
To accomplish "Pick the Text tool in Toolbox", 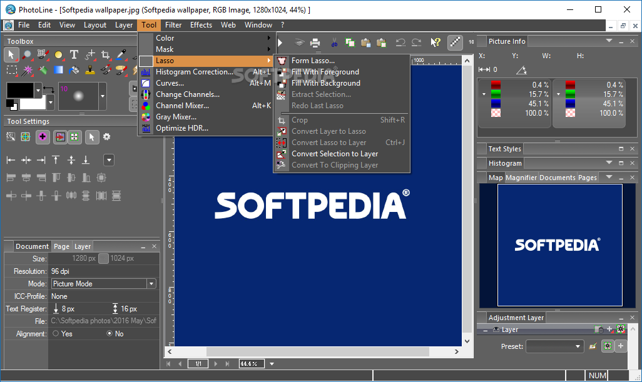I will click(x=74, y=55).
